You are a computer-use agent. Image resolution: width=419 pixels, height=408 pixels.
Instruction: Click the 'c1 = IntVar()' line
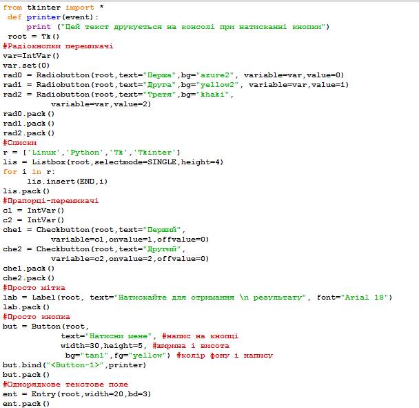(33, 210)
